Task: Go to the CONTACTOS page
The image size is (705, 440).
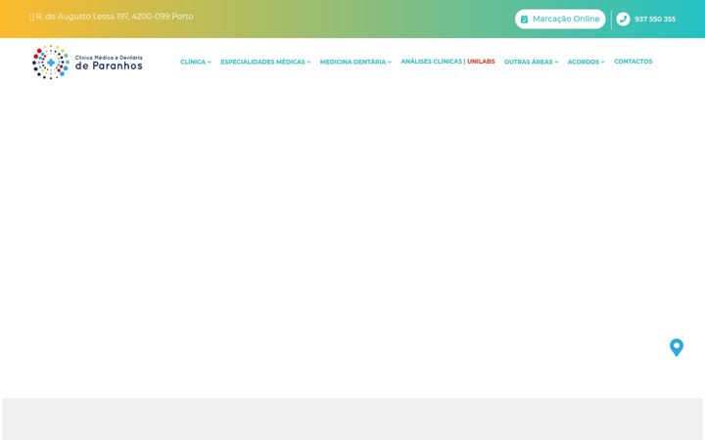Action: 634,62
